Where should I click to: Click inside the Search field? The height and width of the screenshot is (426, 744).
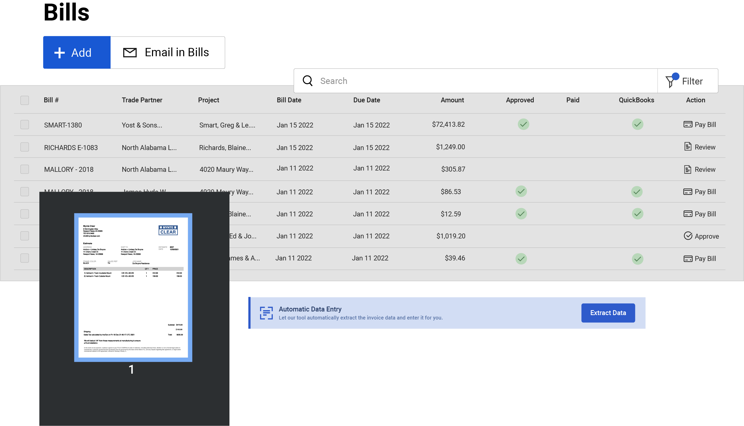[x=409, y=81]
